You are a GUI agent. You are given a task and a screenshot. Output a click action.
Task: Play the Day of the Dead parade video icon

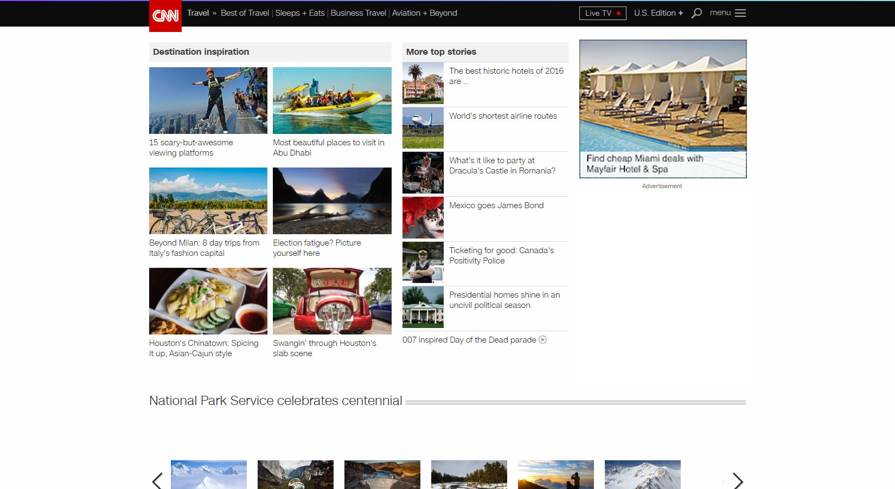pos(542,340)
